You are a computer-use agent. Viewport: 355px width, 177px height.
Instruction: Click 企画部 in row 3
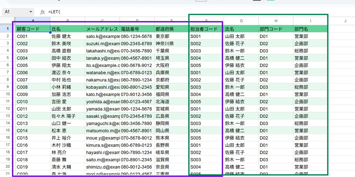[x=310, y=44]
